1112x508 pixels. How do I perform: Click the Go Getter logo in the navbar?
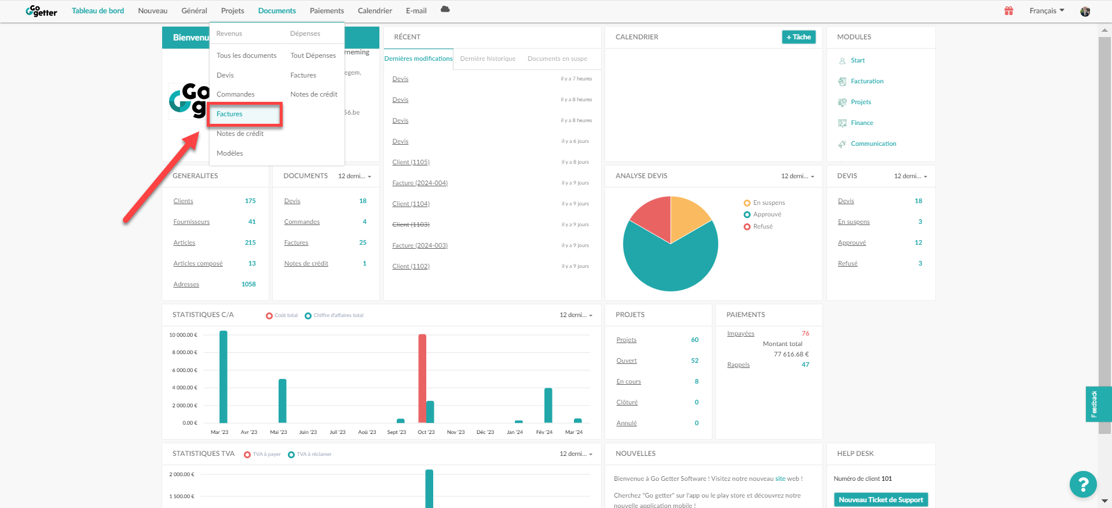click(41, 11)
